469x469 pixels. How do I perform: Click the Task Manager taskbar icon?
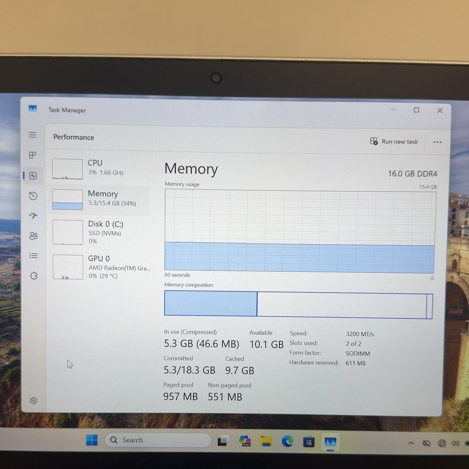pyautogui.click(x=330, y=442)
